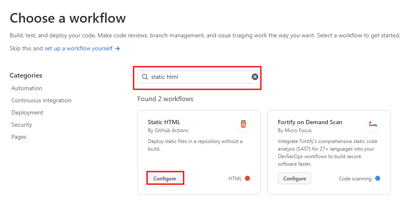Image resolution: width=418 pixels, height=216 pixels.
Task: Choose the Deployment category
Action: coord(27,112)
